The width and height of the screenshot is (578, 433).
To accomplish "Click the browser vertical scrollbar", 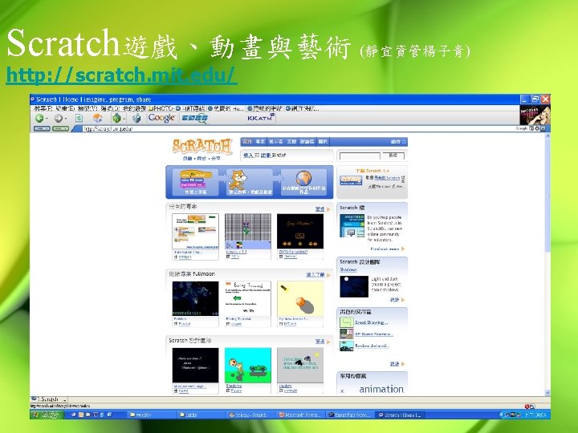I will [x=547, y=265].
